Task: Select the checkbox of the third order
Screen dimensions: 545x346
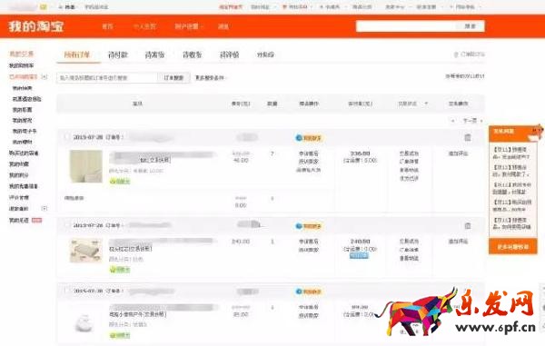Action: coord(66,291)
